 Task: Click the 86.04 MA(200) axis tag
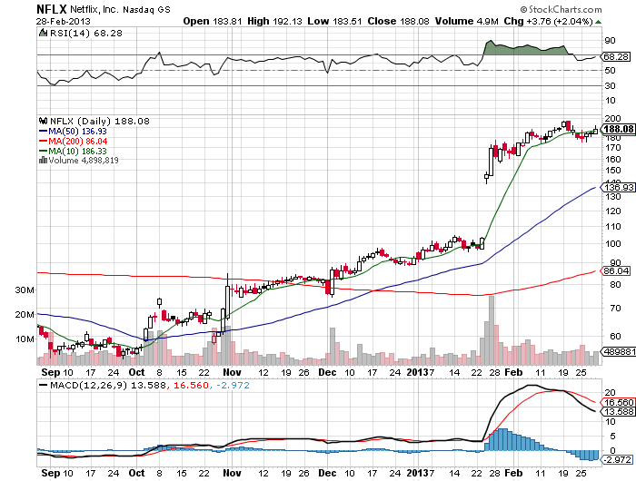click(616, 270)
